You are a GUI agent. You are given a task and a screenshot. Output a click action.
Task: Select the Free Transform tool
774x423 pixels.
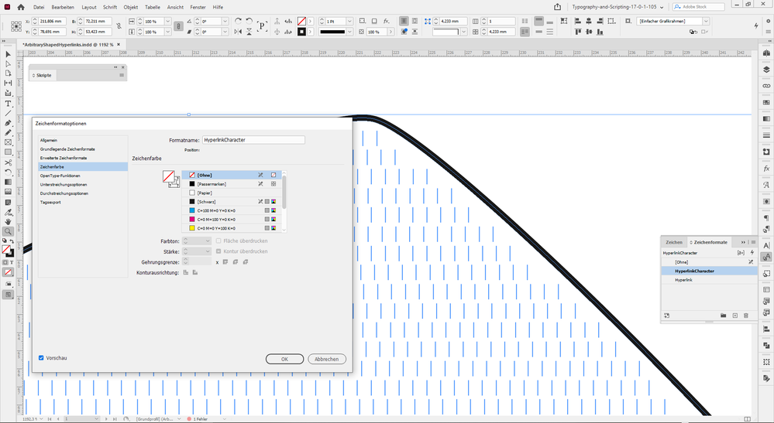tap(8, 172)
